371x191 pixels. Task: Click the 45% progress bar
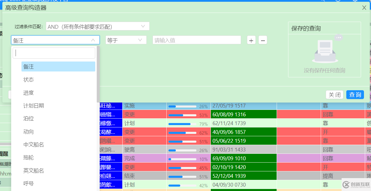coord(182,168)
